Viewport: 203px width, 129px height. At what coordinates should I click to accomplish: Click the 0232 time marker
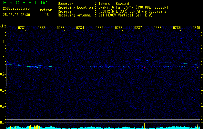[41, 28]
